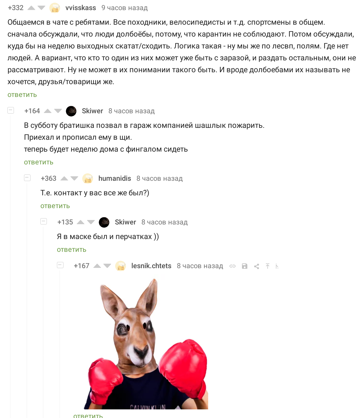Image resolution: width=363 pixels, height=418 pixels.
Task: Copy link to lesnik.chtets comment
Action: pyautogui.click(x=233, y=266)
